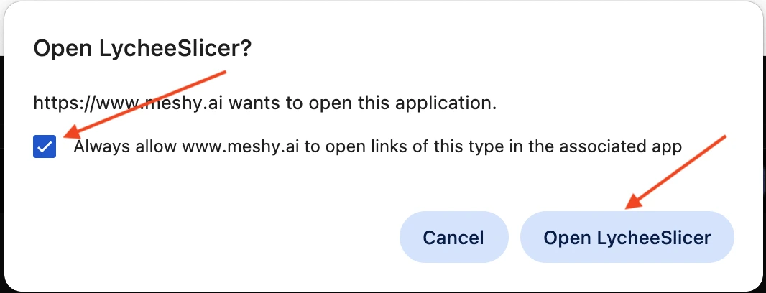Screen dimensions: 766x293
Task: Launch the app via Open LycheeSlicer
Action: point(627,238)
